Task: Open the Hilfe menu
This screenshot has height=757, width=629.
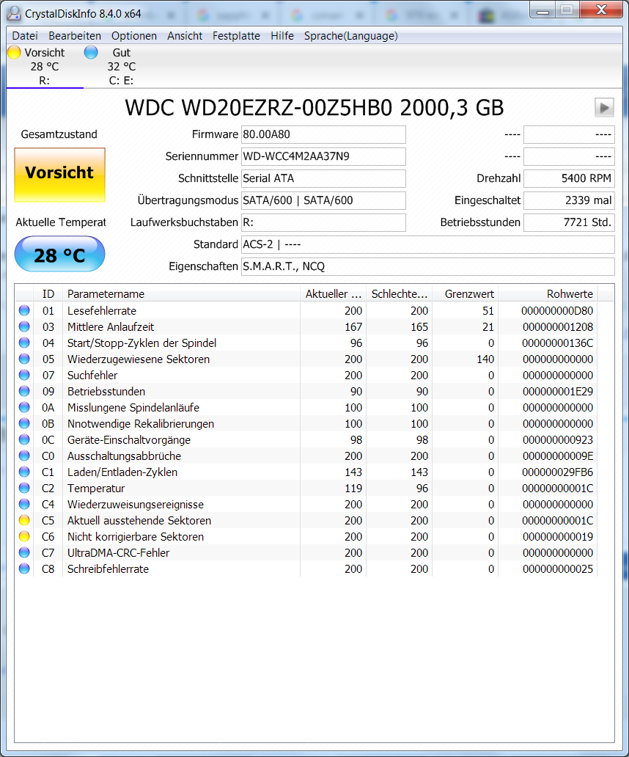Action: (282, 36)
